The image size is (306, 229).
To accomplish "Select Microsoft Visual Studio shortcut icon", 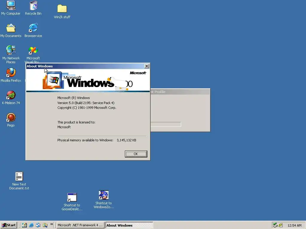I will click(33, 50).
